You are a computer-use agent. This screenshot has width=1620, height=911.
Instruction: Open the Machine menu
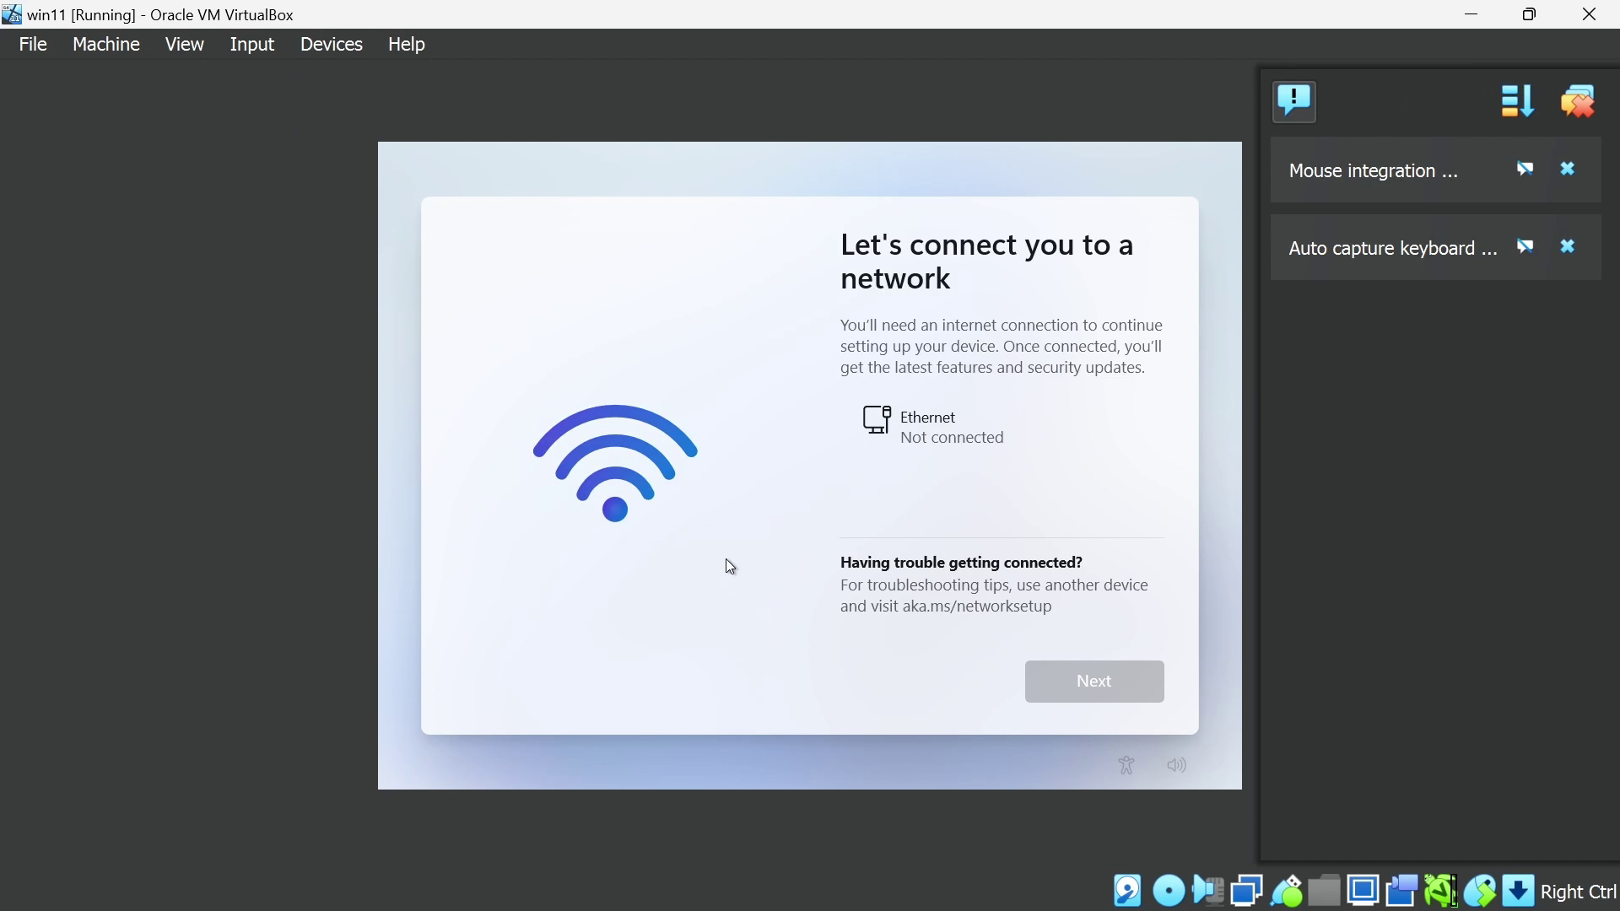coord(106,44)
